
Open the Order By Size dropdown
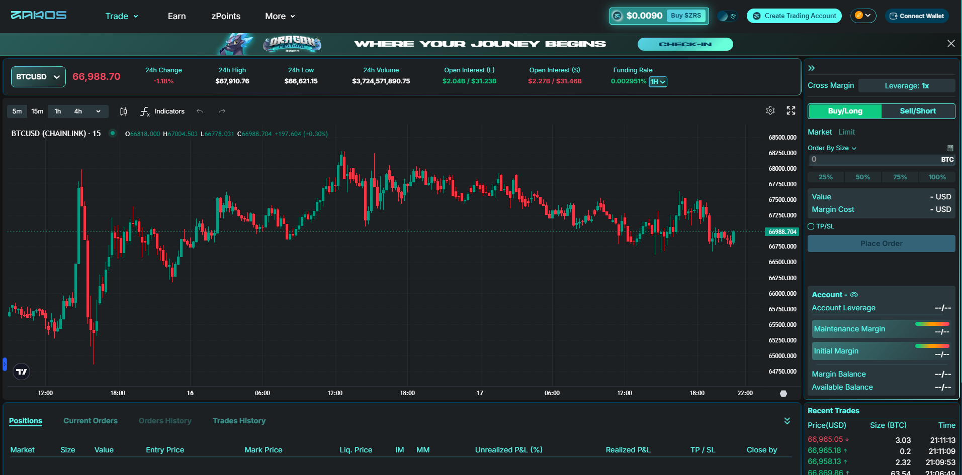point(832,148)
